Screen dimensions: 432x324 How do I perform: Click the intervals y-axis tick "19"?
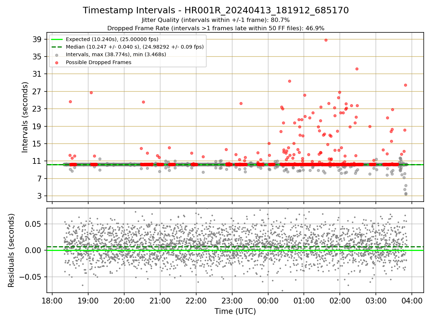38,126
